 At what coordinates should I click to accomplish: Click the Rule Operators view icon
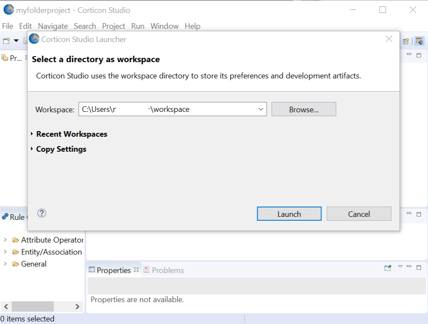coord(5,216)
